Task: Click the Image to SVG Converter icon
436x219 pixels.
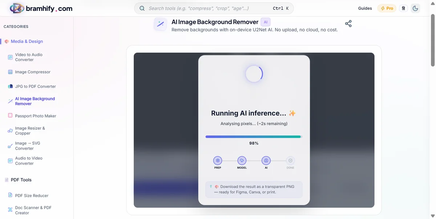Action: (10, 146)
